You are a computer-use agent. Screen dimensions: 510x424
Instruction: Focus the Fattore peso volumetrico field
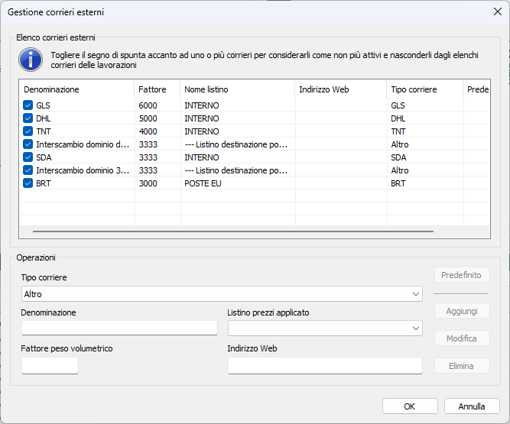[50, 366]
